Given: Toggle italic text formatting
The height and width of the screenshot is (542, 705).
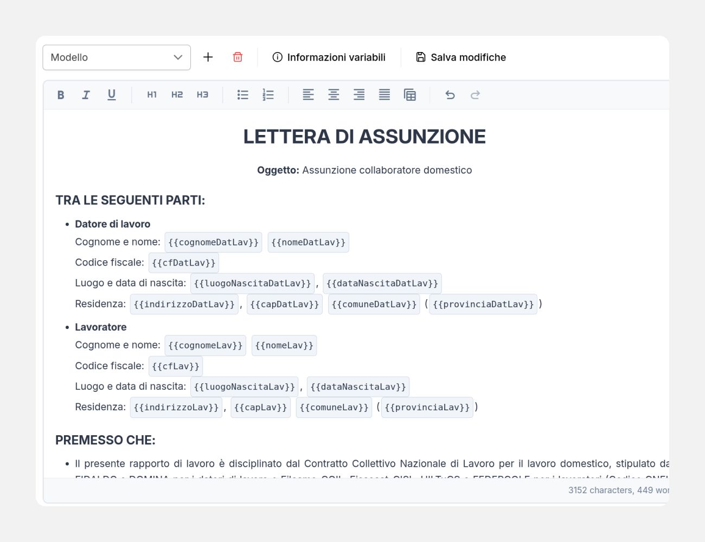Looking at the screenshot, I should (86, 95).
